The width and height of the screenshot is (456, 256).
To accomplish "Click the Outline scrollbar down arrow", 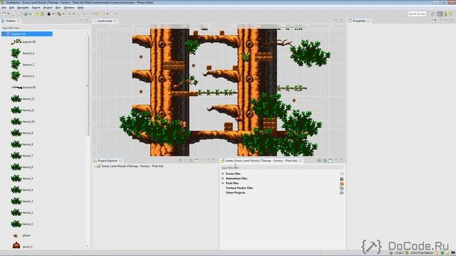I will coord(88,247).
